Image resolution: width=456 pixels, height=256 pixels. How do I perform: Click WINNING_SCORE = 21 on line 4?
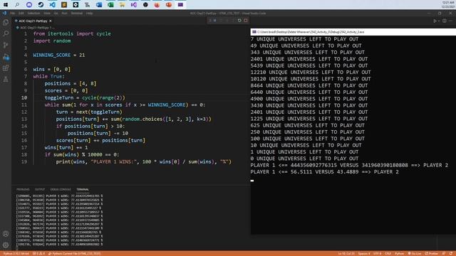coord(59,55)
